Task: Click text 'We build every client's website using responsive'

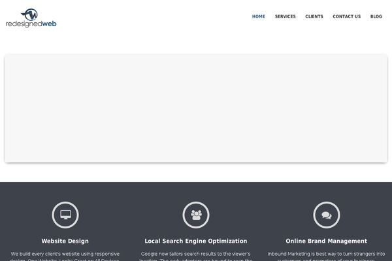Action: [x=65, y=254]
